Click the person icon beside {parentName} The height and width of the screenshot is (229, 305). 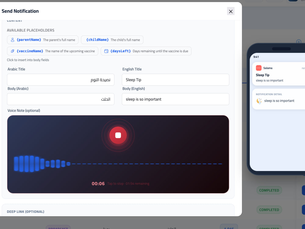coord(13,40)
